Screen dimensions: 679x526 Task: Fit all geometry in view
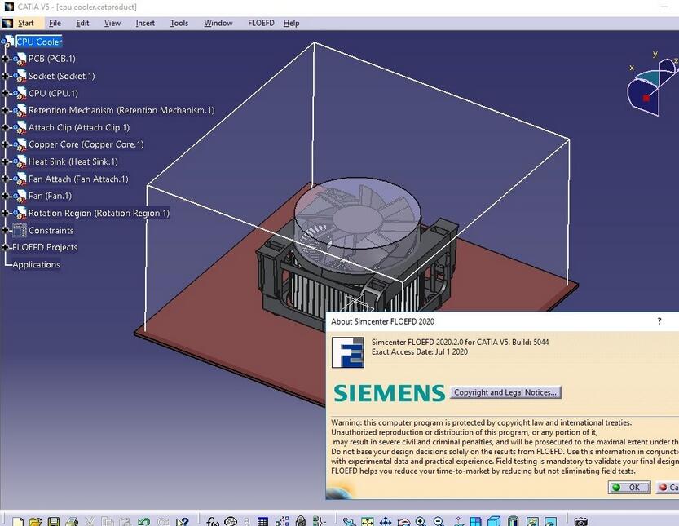tap(367, 521)
